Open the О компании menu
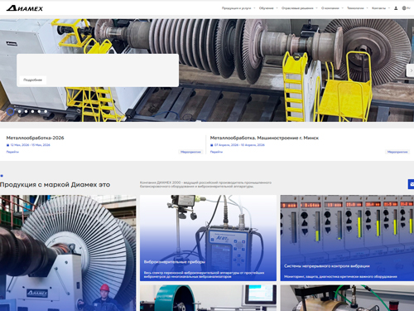414x311 pixels. coord(330,8)
